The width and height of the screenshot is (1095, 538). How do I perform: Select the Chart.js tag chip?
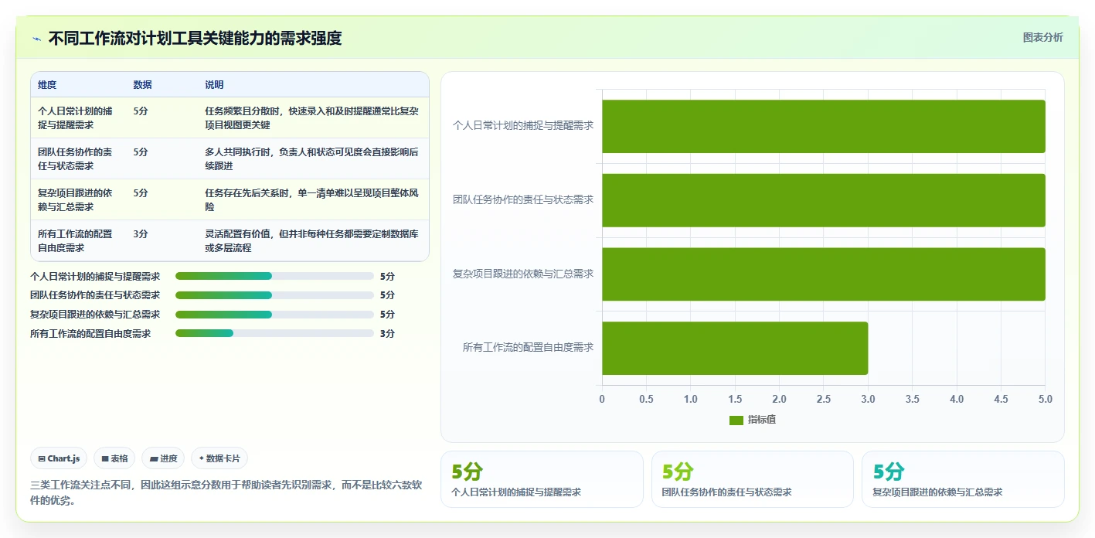point(60,458)
